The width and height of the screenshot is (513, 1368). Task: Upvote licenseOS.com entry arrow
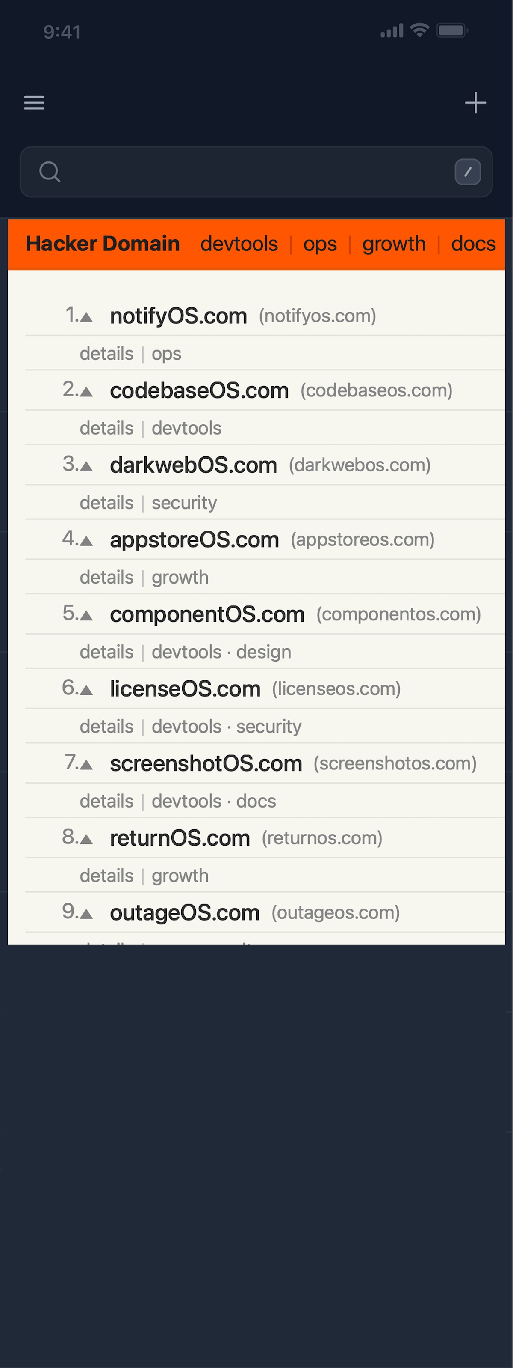point(86,690)
